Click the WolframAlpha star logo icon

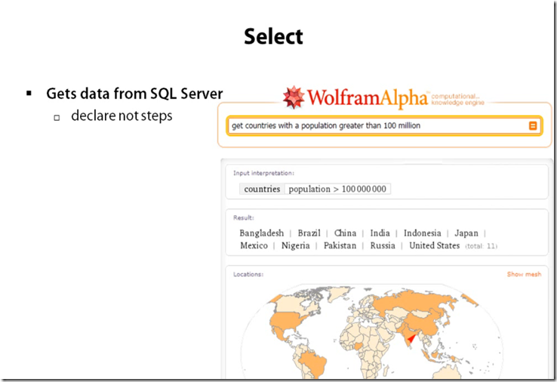(294, 97)
